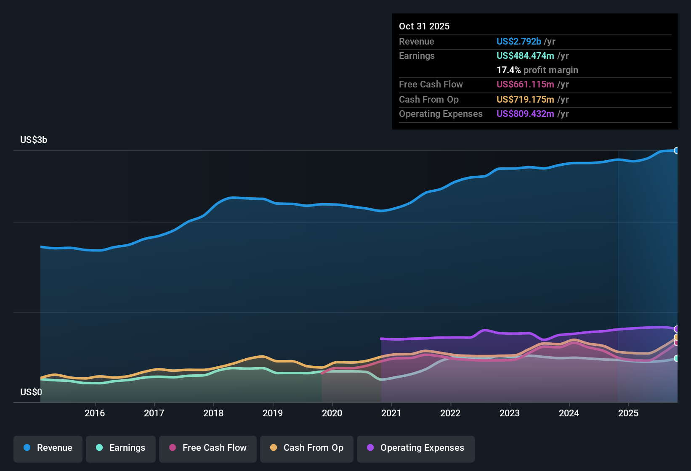Click the blue Revenue dot icon in legend
Screen dimensions: 691x471
click(x=26, y=448)
